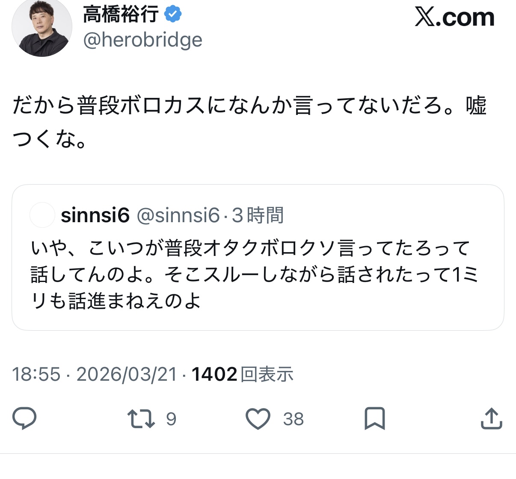516x479 pixels.
Task: Click the X.com logo
Action: [x=454, y=18]
